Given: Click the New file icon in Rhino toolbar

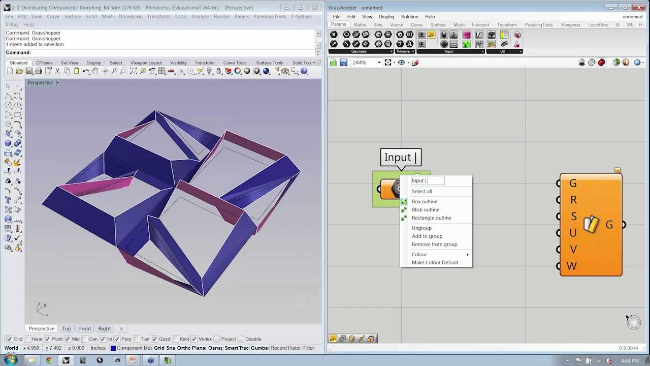Looking at the screenshot, I should [x=10, y=71].
